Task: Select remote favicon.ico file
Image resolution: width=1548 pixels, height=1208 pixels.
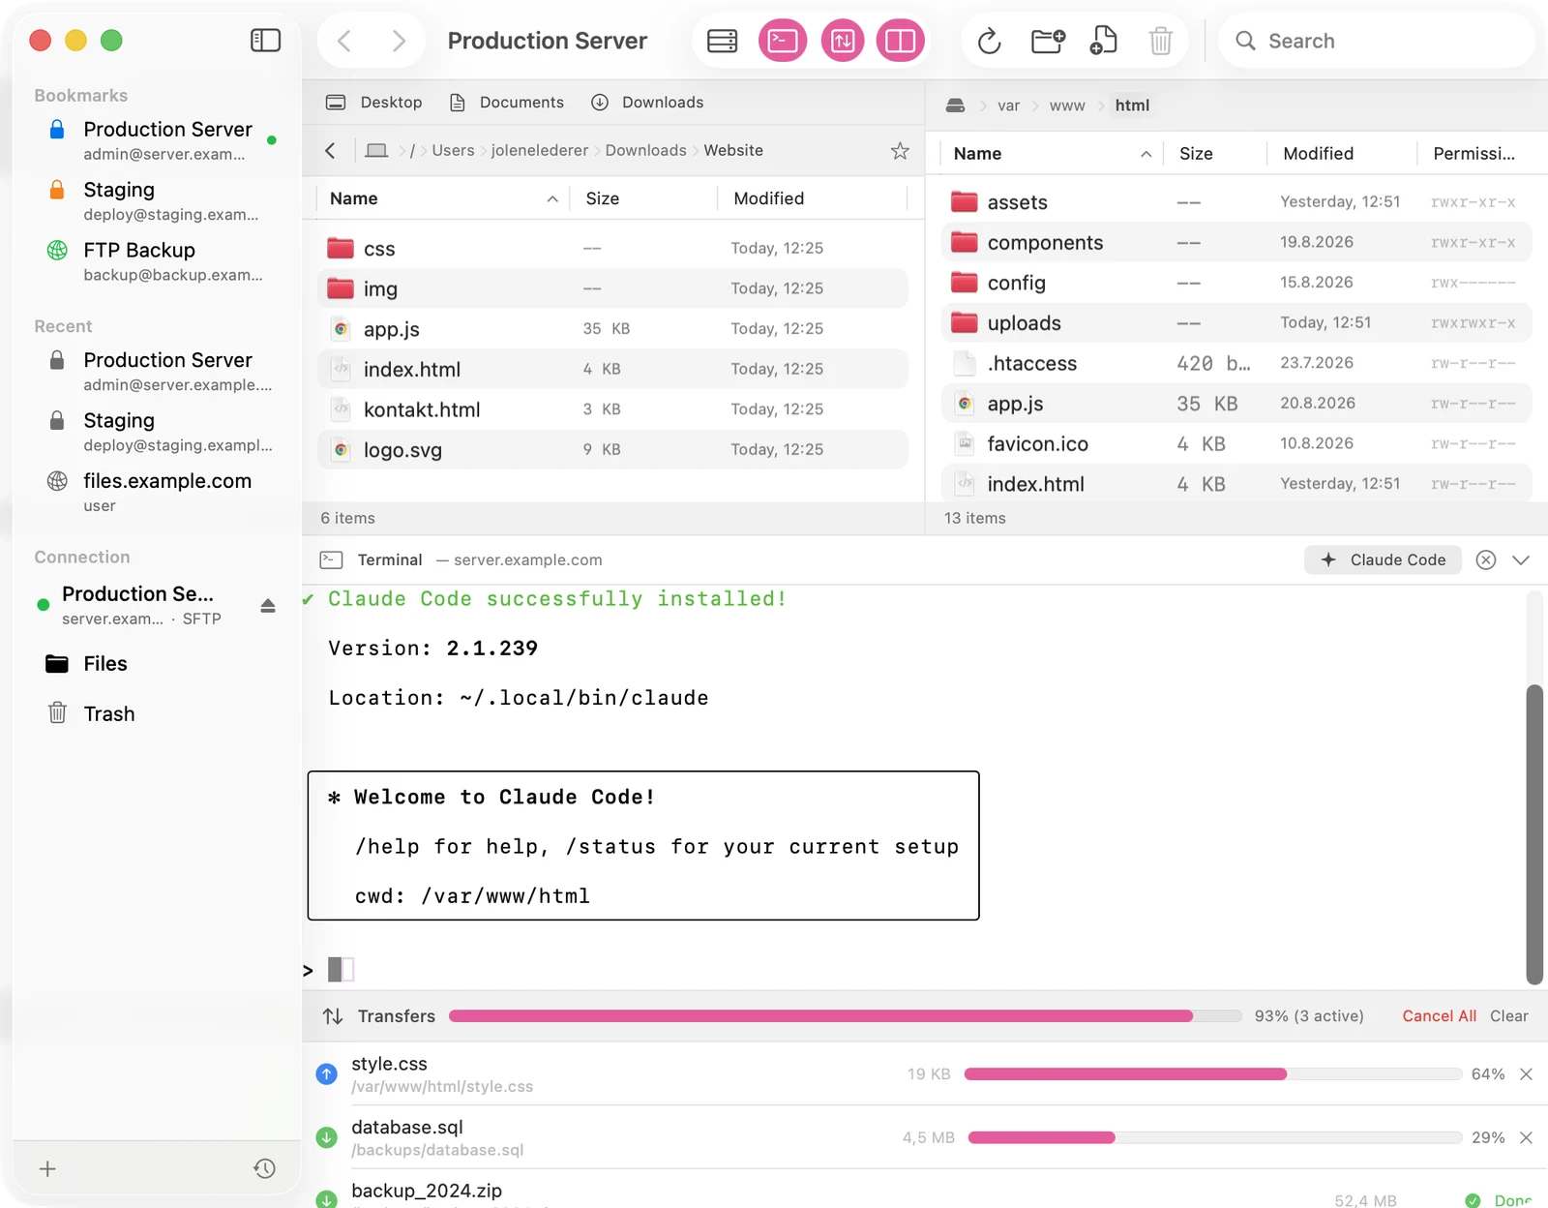Action: [x=1236, y=444]
